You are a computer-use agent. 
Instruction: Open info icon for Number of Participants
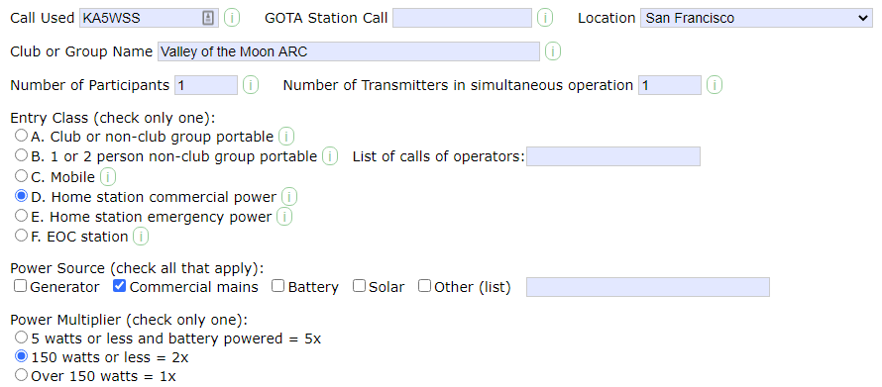[x=251, y=85]
